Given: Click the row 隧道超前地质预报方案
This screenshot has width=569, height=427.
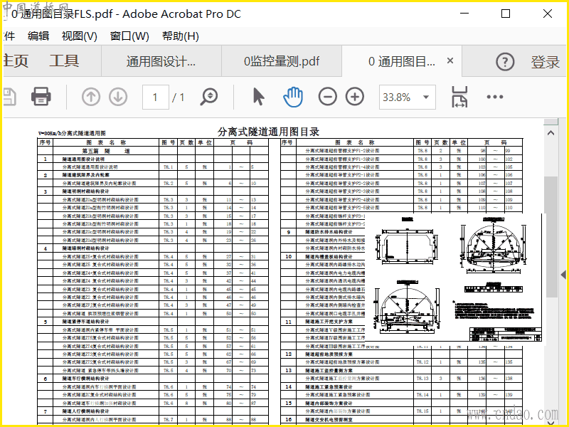Looking at the screenshot, I should click(x=401, y=354).
